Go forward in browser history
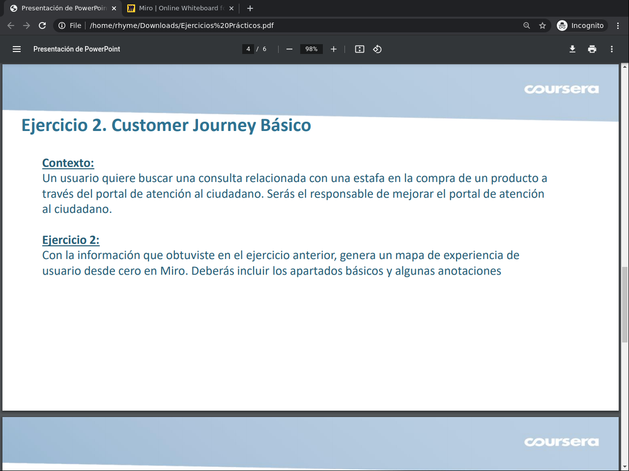This screenshot has height=471, width=629. pyautogui.click(x=27, y=26)
